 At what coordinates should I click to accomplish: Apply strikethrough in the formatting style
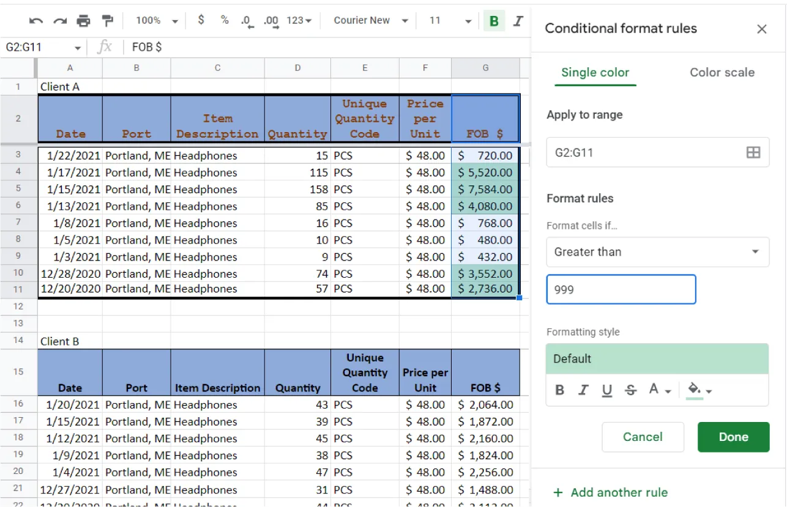630,390
